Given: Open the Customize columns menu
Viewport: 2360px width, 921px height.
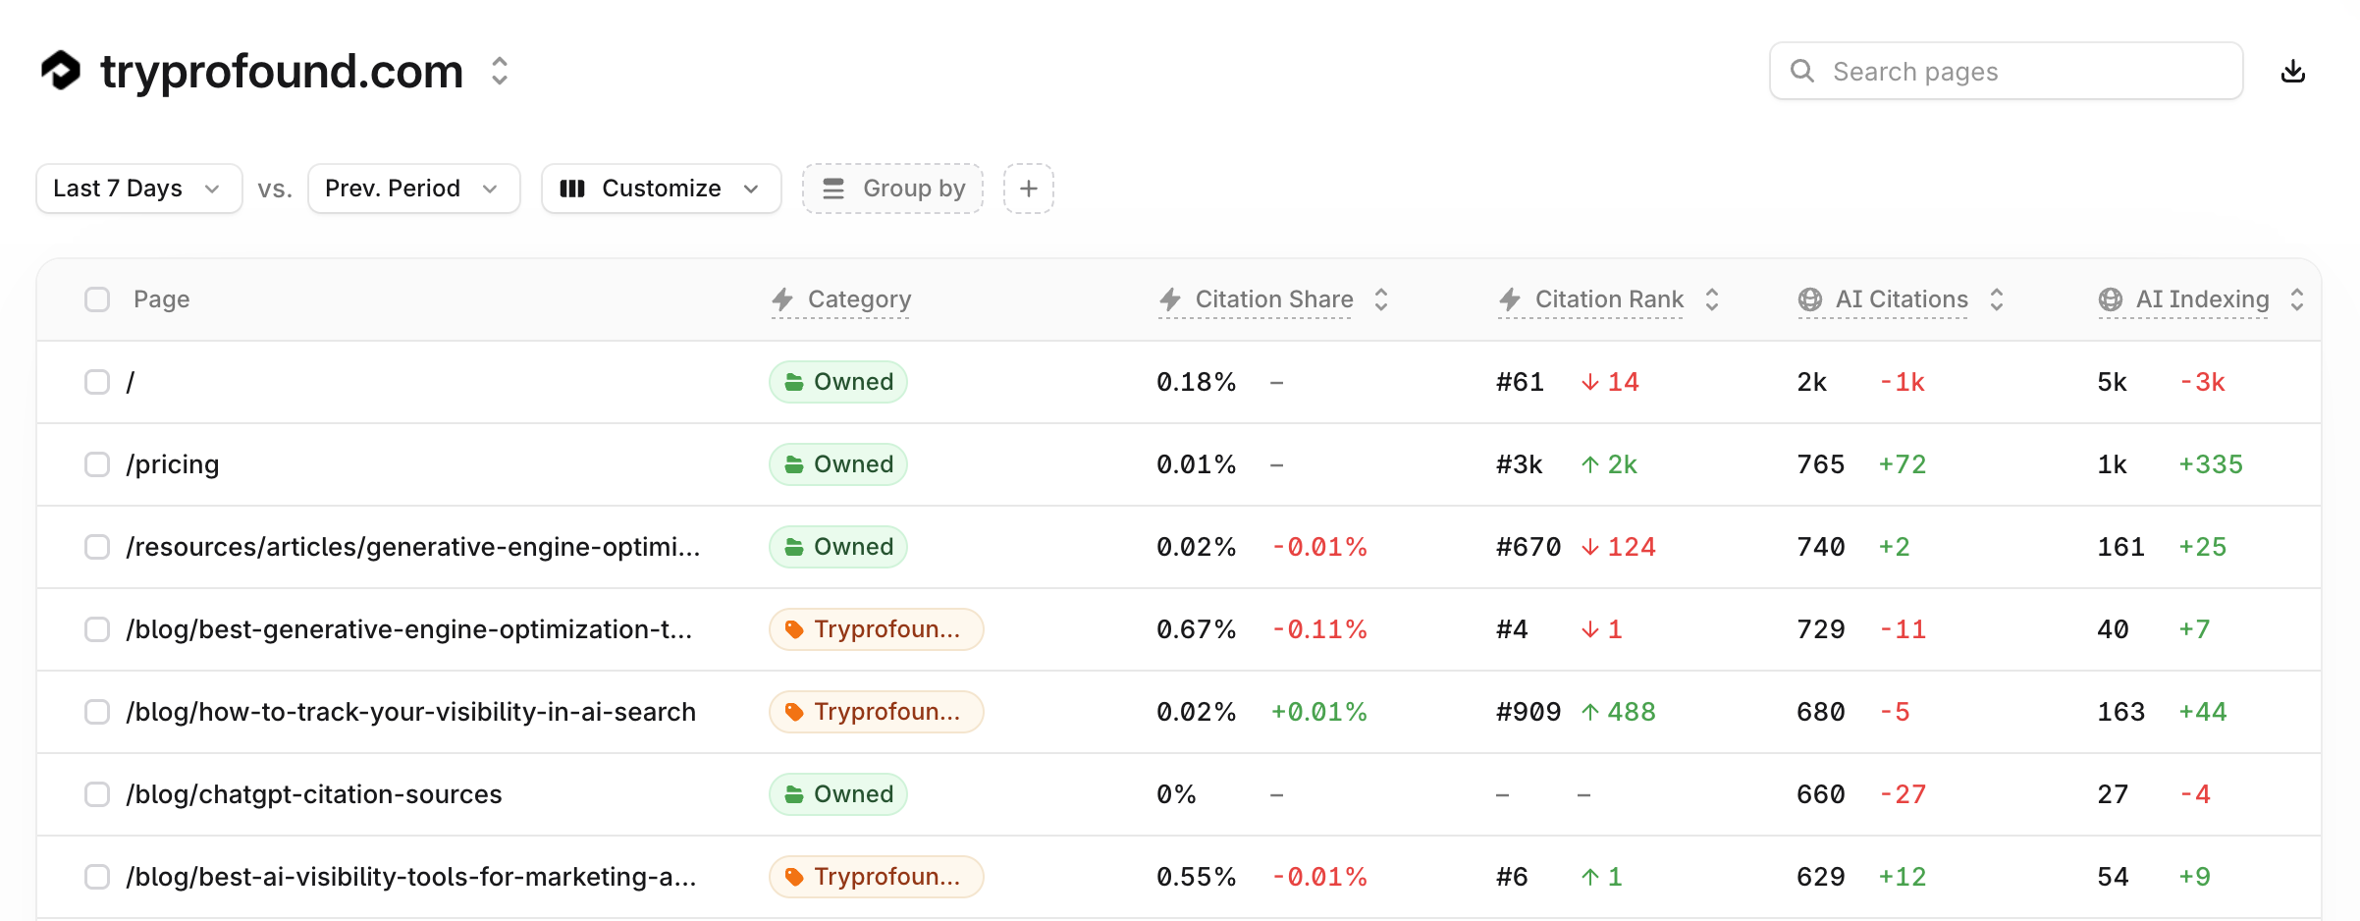Looking at the screenshot, I should coord(661,189).
